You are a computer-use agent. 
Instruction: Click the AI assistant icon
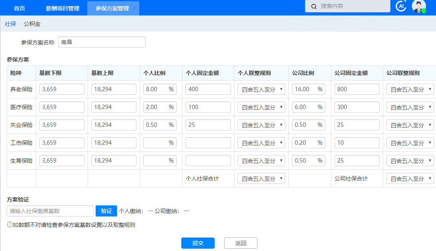coord(401,6)
